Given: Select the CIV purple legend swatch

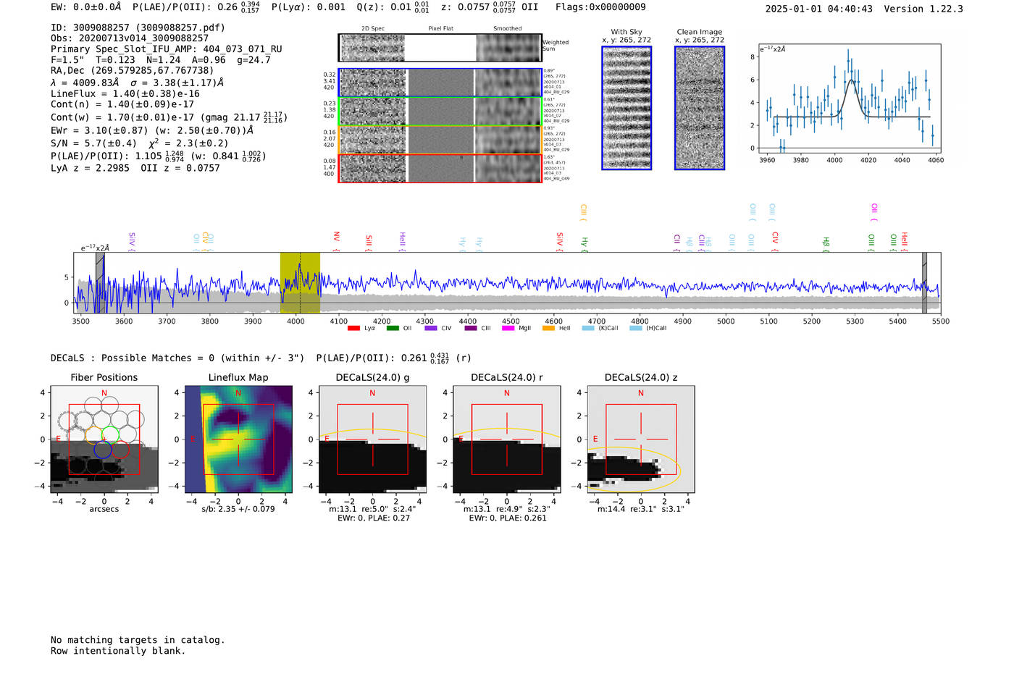Looking at the screenshot, I should coord(431,329).
